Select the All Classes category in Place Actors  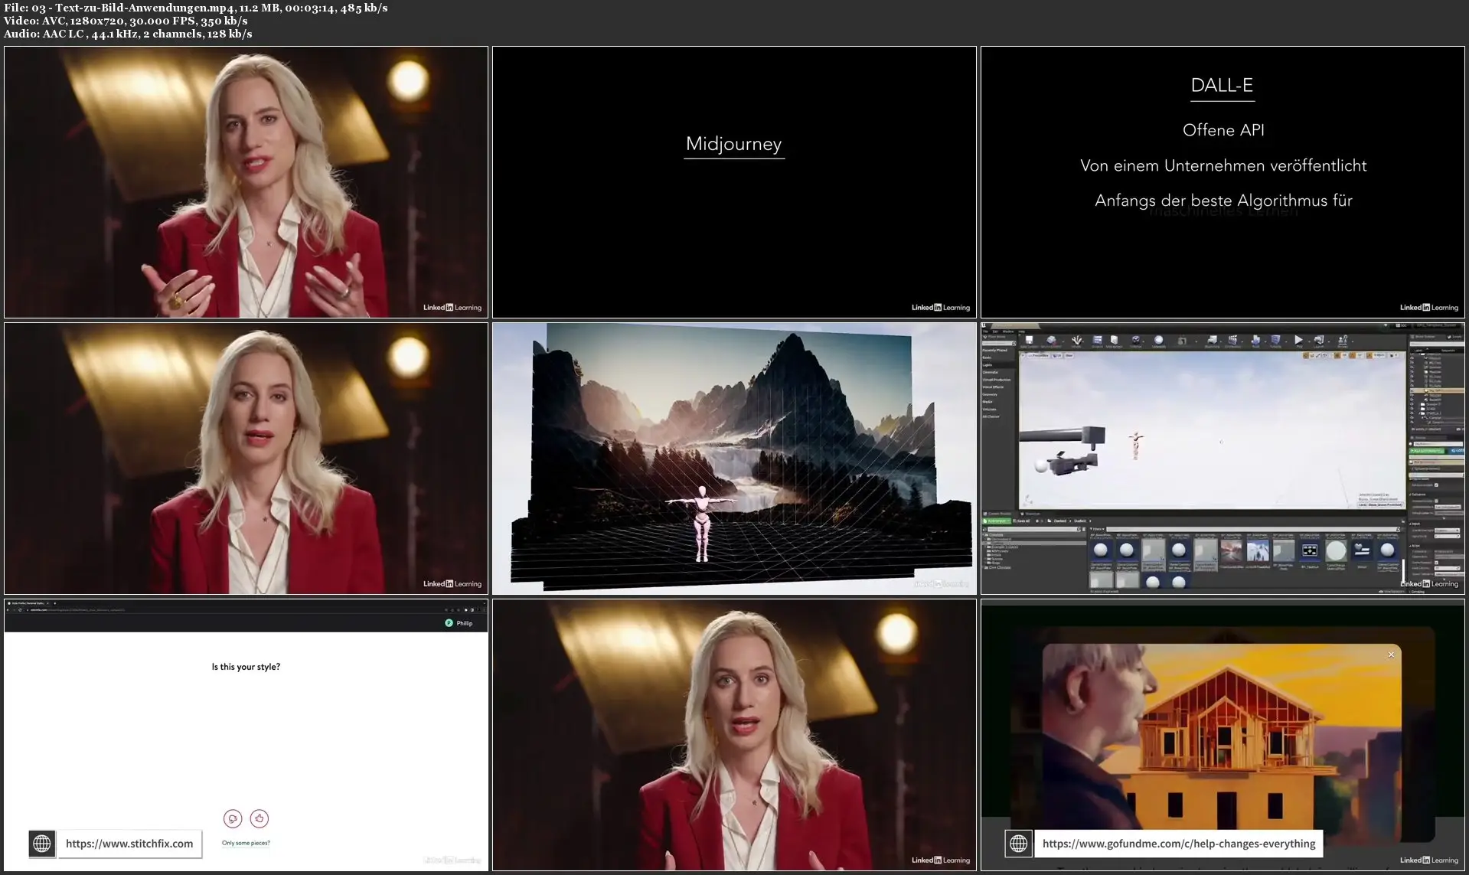point(991,416)
